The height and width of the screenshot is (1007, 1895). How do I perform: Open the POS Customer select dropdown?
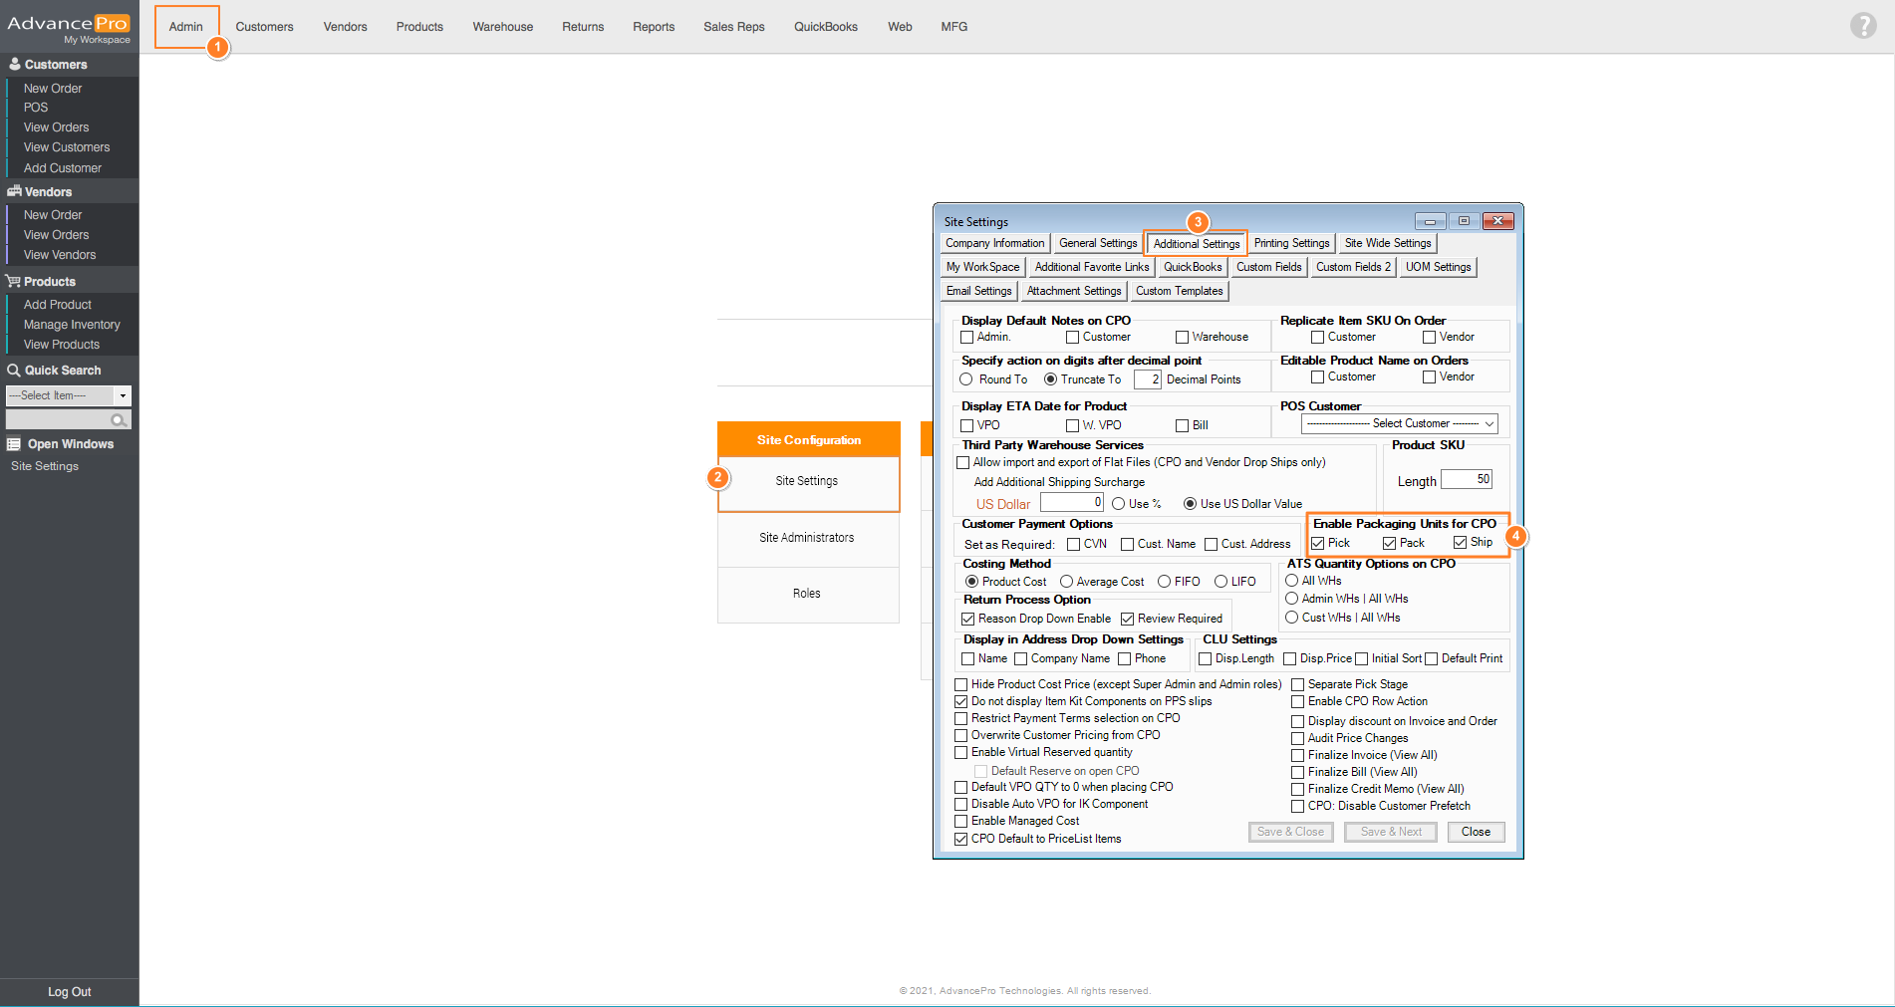[x=1399, y=424]
